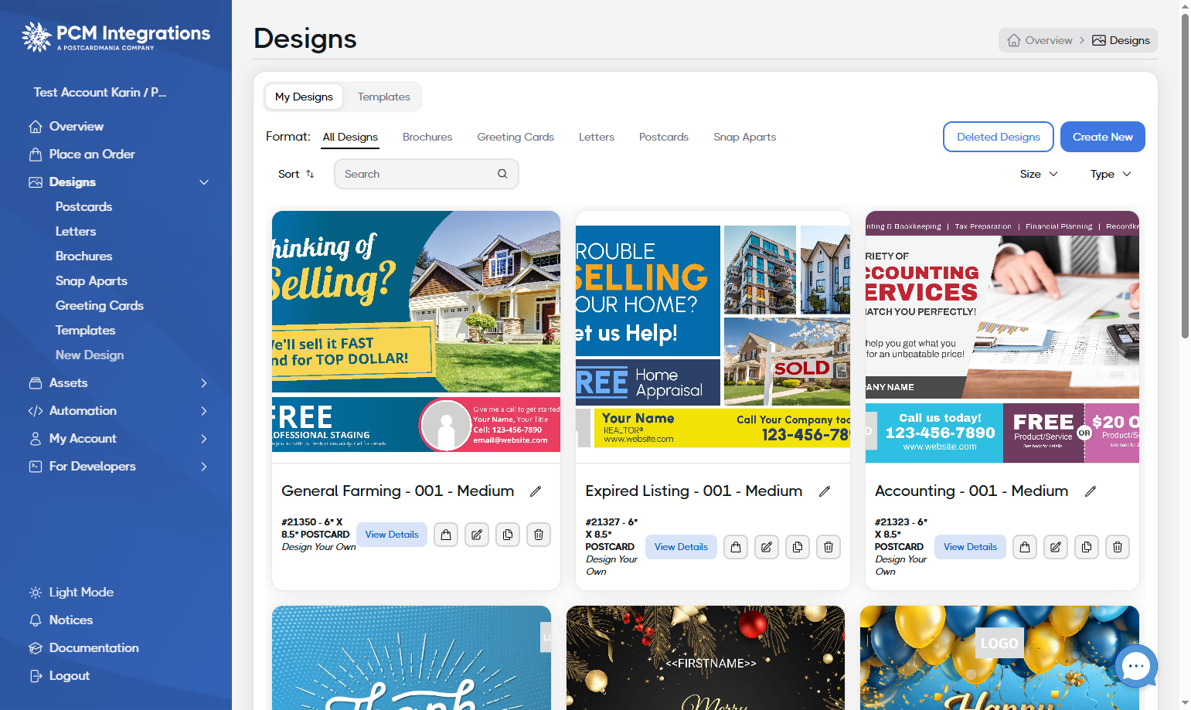1191x710 pixels.
Task: Filter format by Postcards
Action: pyautogui.click(x=664, y=137)
